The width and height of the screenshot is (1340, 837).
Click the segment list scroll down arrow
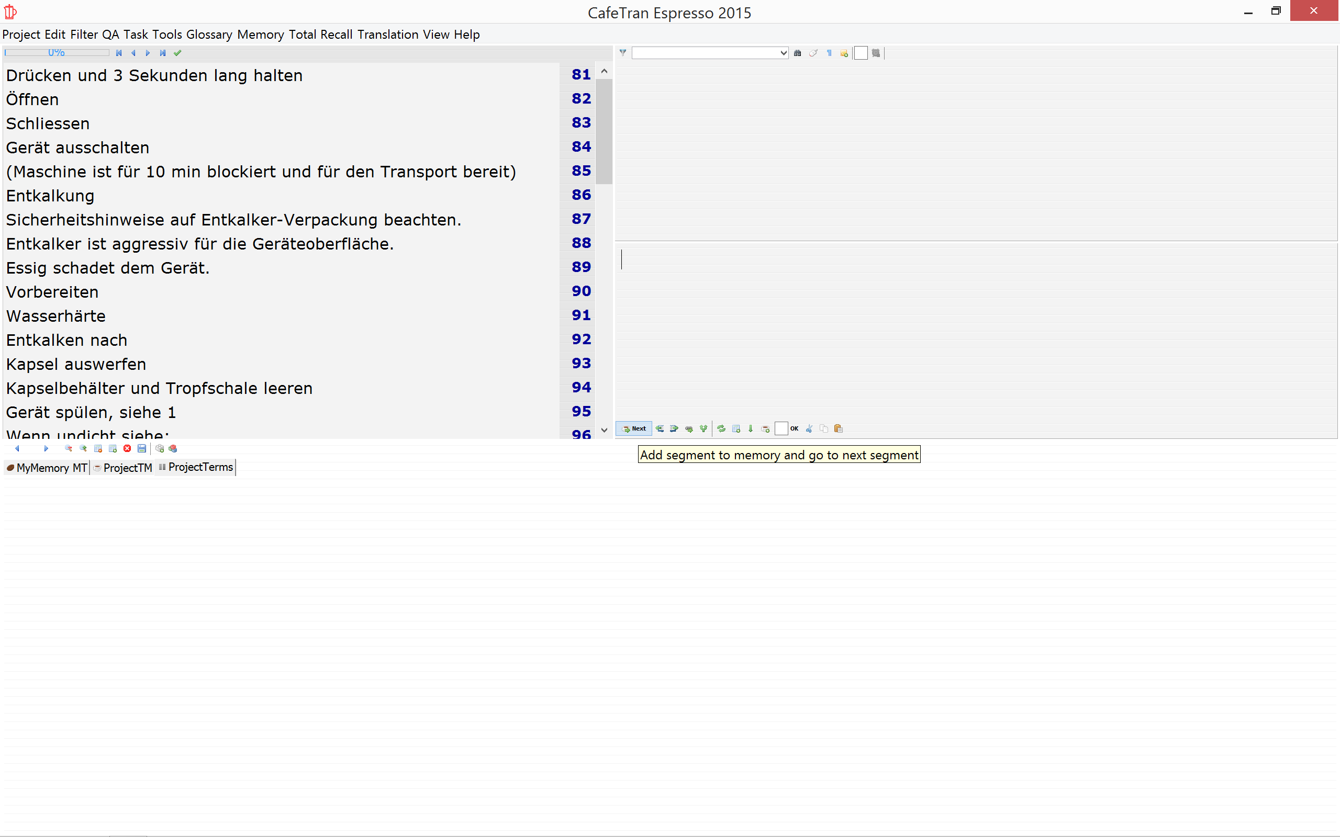tap(604, 430)
